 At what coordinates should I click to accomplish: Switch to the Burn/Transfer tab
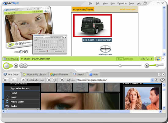(x=59, y=74)
